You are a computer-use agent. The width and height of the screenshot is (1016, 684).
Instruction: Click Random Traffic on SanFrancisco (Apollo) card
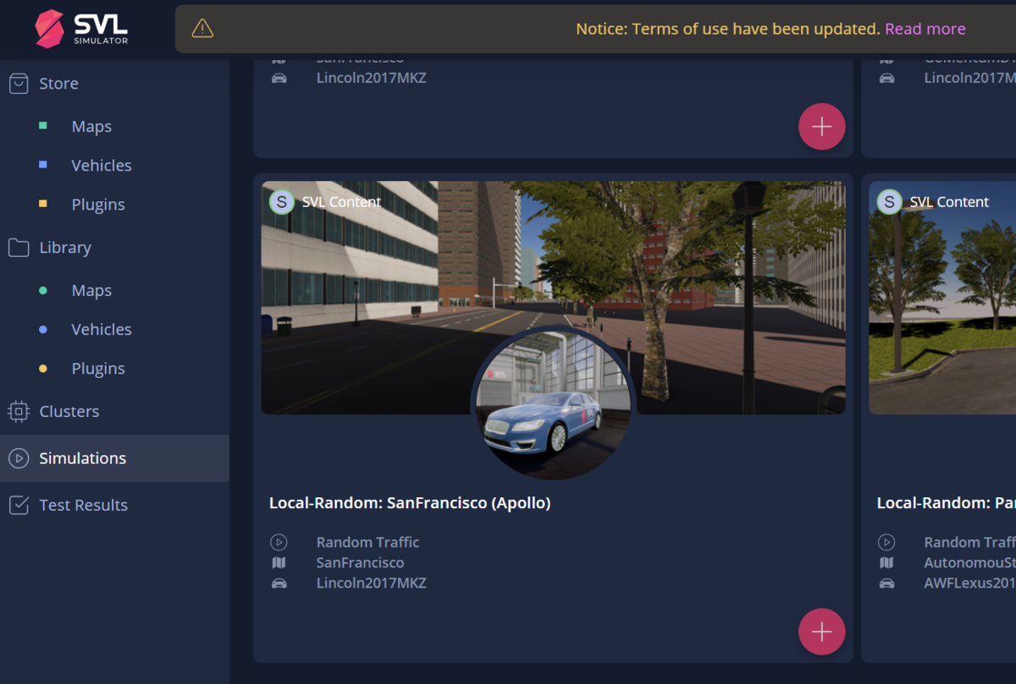pos(367,542)
